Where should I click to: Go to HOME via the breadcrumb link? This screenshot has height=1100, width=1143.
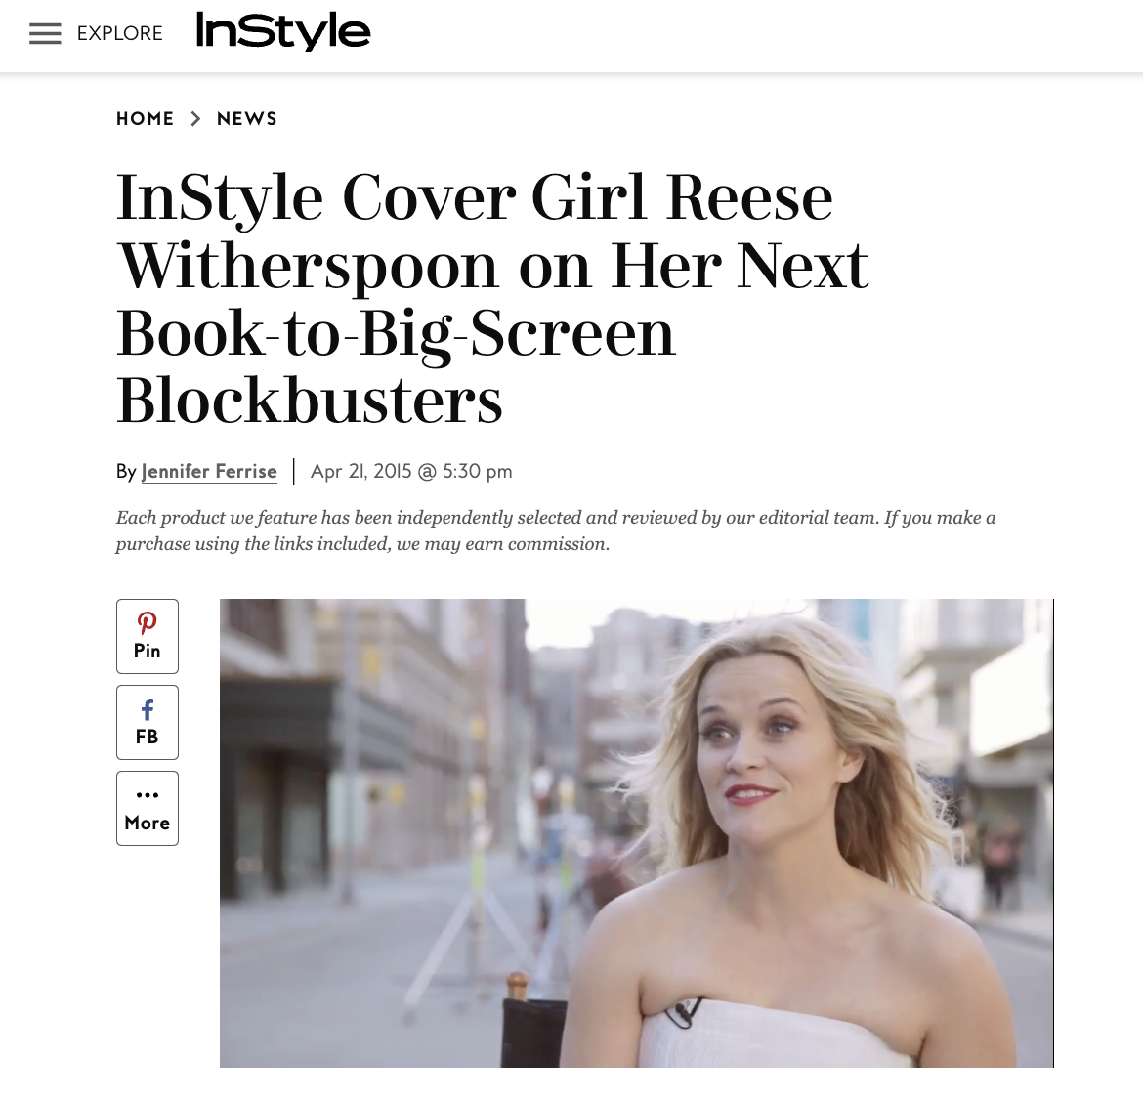145,118
